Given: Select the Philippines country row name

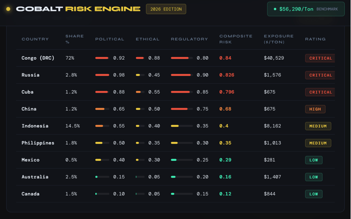Looking at the screenshot, I should point(38,143).
